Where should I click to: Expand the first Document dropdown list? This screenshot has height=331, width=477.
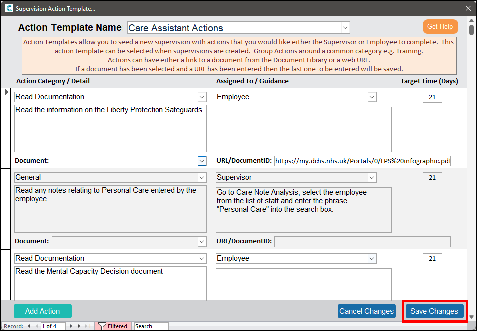tap(202, 161)
